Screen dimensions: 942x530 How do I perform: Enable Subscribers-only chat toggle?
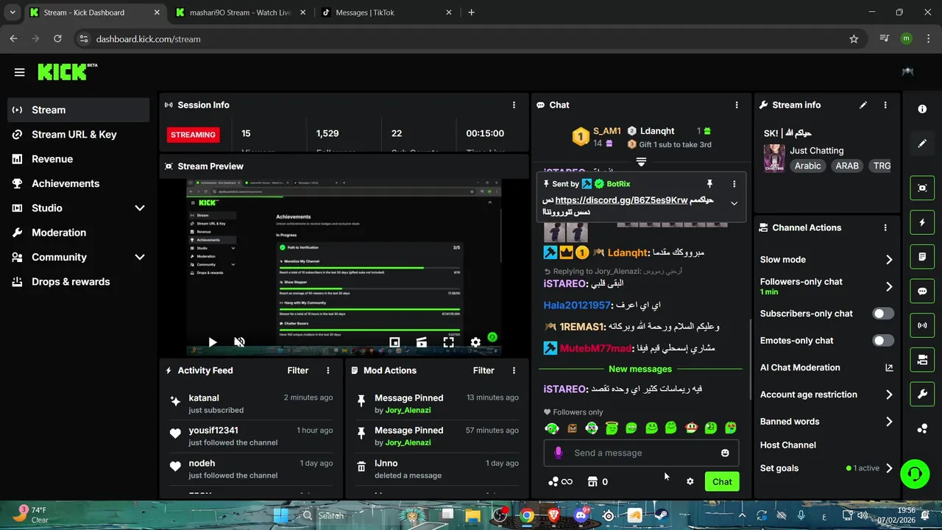pyautogui.click(x=883, y=314)
